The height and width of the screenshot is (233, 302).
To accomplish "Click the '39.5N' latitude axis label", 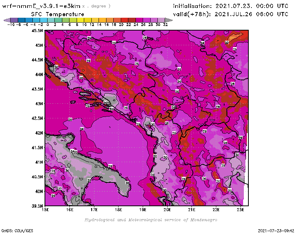I will (x=37, y=206).
